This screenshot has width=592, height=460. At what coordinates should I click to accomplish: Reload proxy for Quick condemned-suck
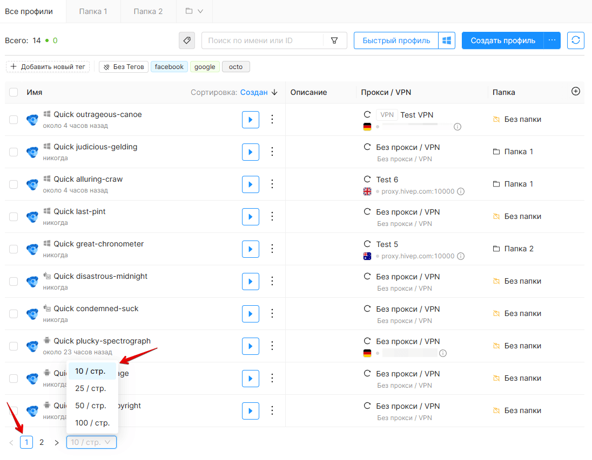click(x=367, y=309)
